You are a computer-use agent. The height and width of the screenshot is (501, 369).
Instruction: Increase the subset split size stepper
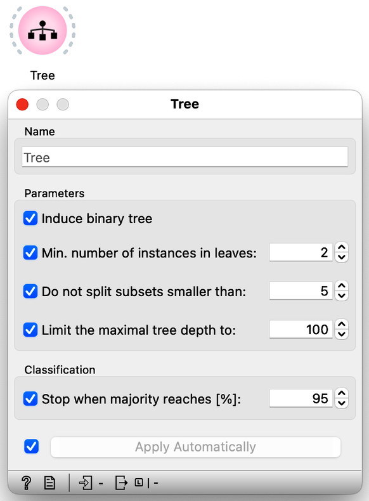pos(342,285)
